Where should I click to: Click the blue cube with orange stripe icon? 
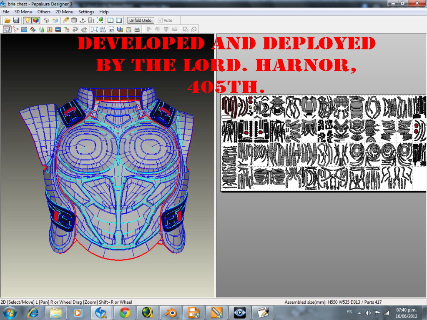point(55,20)
